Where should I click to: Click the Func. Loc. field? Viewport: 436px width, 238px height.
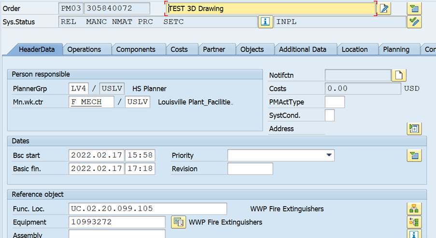click(148, 209)
